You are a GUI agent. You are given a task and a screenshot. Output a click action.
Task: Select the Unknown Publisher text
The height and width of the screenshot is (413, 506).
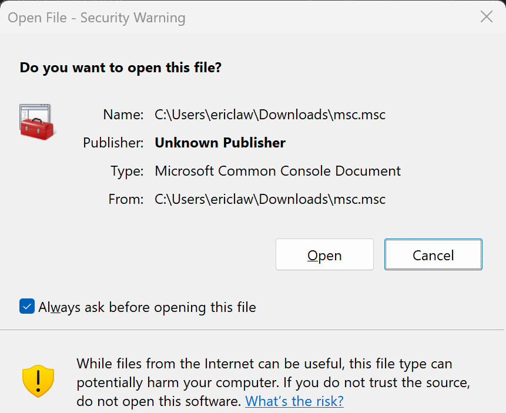pyautogui.click(x=220, y=143)
